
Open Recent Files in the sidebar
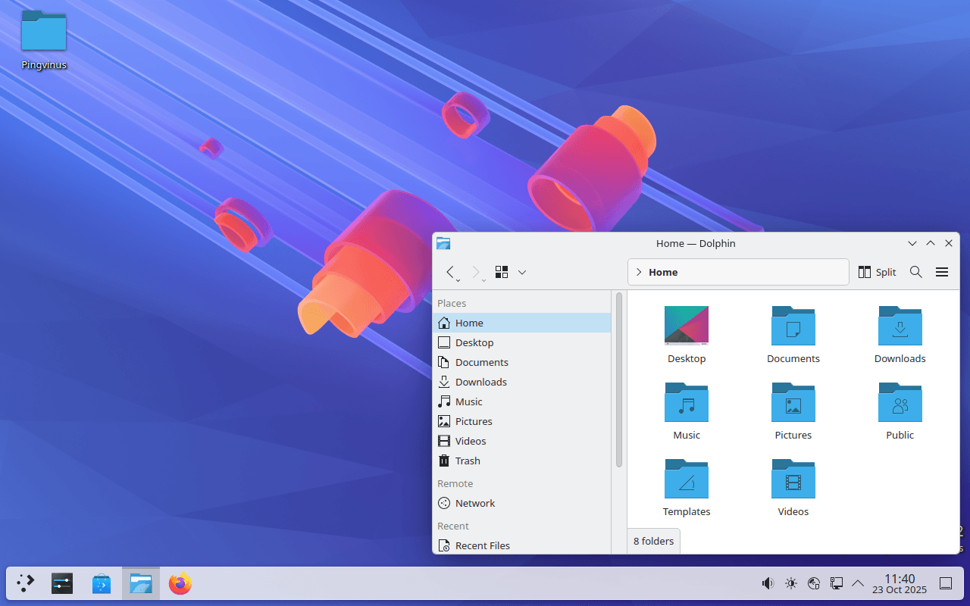click(482, 545)
